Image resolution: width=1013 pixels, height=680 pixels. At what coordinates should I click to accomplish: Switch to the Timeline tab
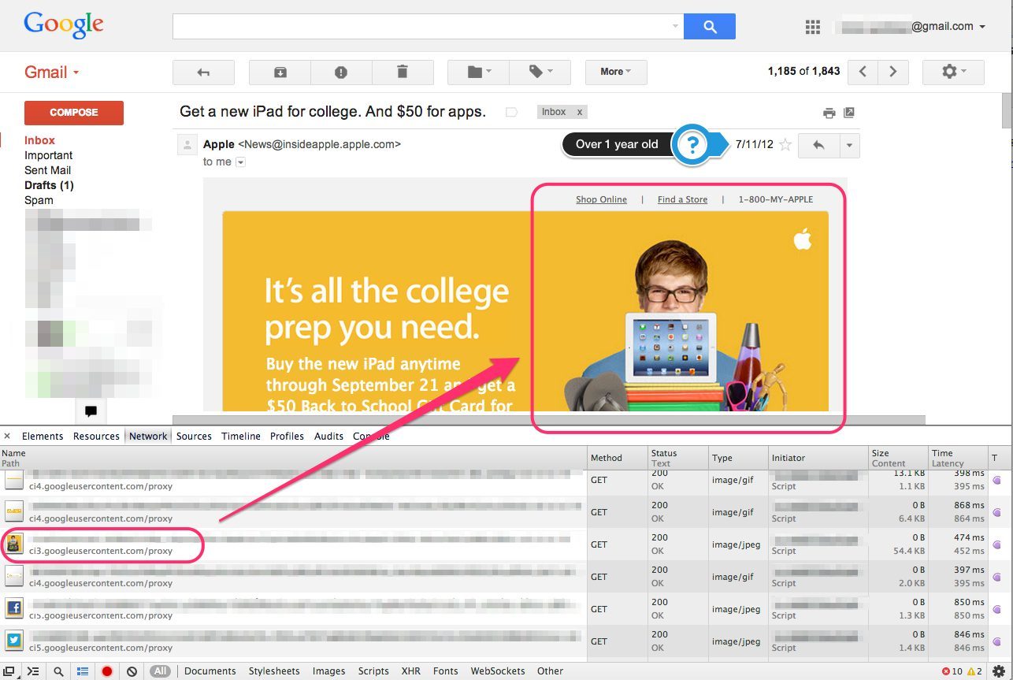tap(241, 436)
